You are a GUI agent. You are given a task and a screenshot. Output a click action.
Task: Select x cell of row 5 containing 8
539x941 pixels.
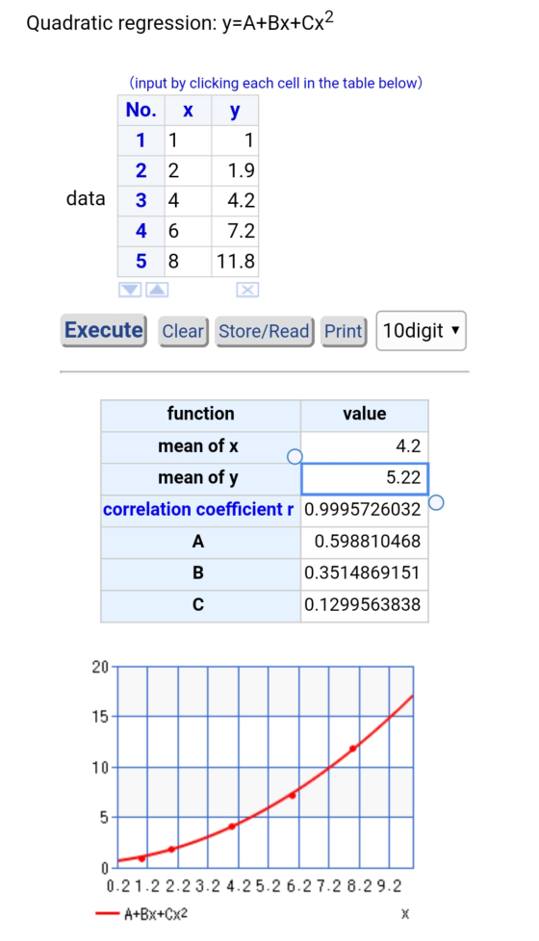click(x=188, y=262)
